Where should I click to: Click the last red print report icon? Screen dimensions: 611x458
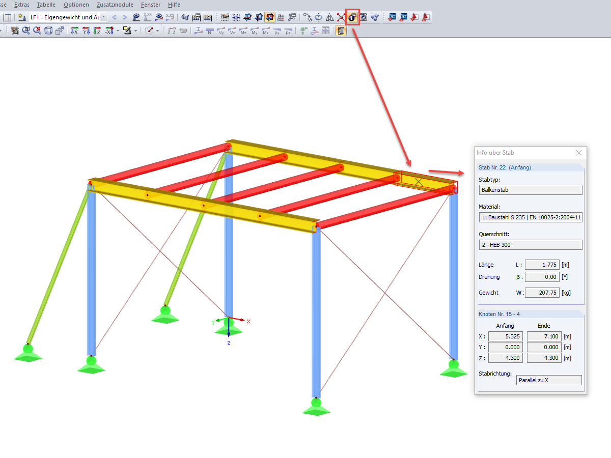coord(426,18)
